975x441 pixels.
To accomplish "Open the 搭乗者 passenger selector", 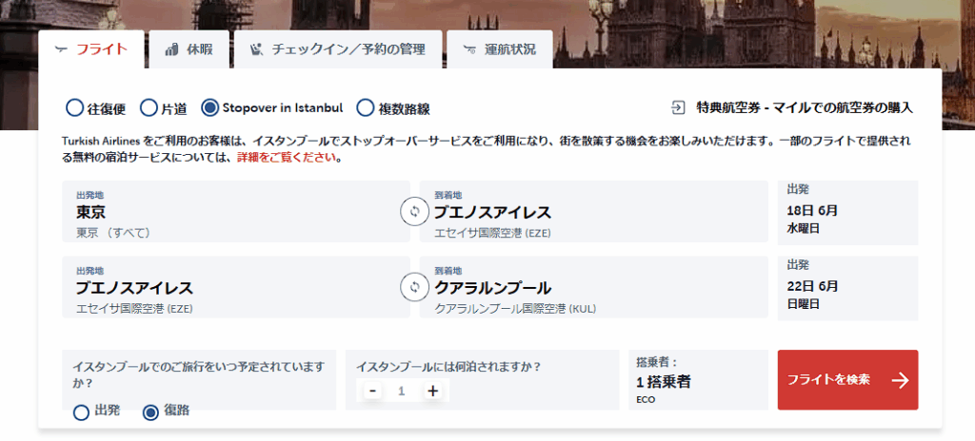I will tap(698, 380).
